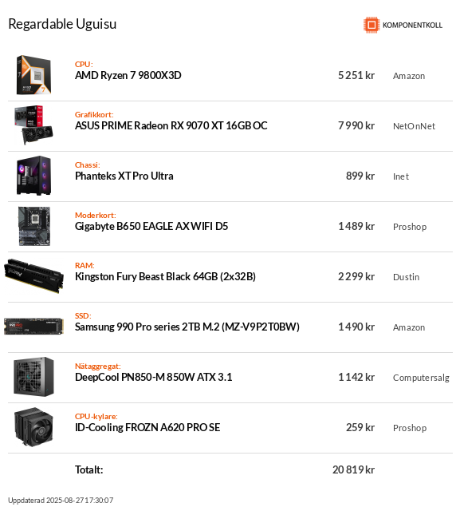Select the Inet store link
The height and width of the screenshot is (511, 460).
coord(401,176)
